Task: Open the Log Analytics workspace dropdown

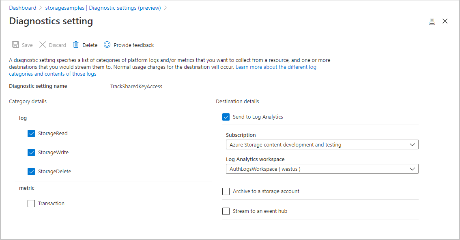Action: 413,168
